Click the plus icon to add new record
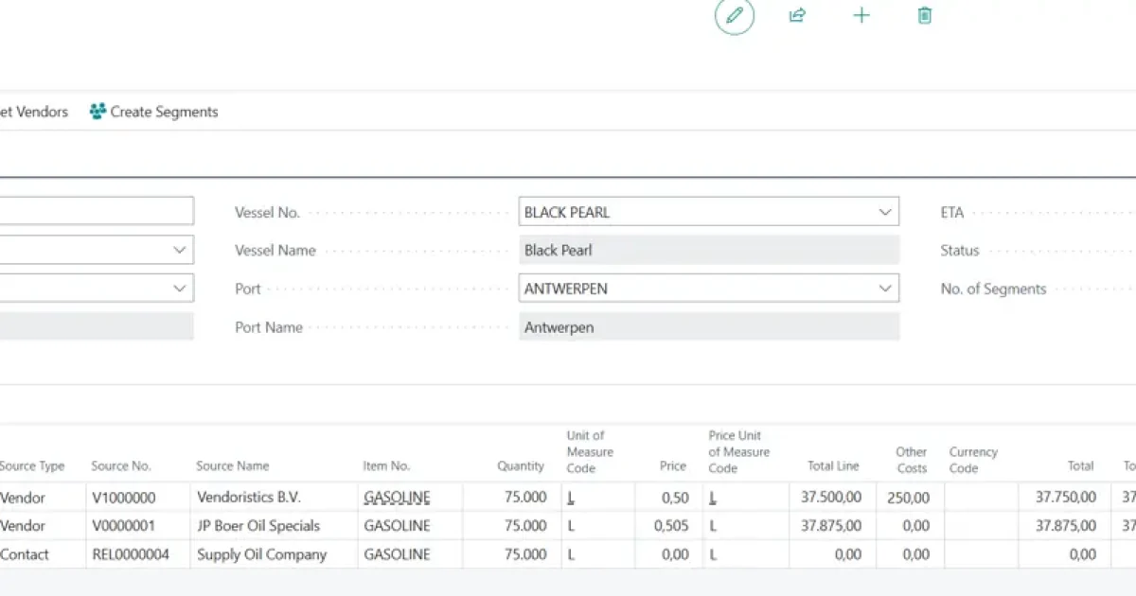Image resolution: width=1136 pixels, height=596 pixels. (x=861, y=16)
